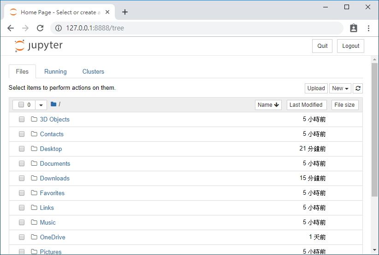
Task: Click the Documents folder icon
Action: coord(34,163)
